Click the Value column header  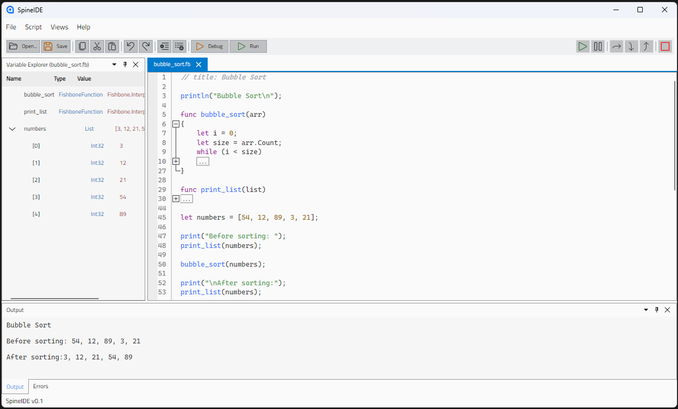pos(84,78)
